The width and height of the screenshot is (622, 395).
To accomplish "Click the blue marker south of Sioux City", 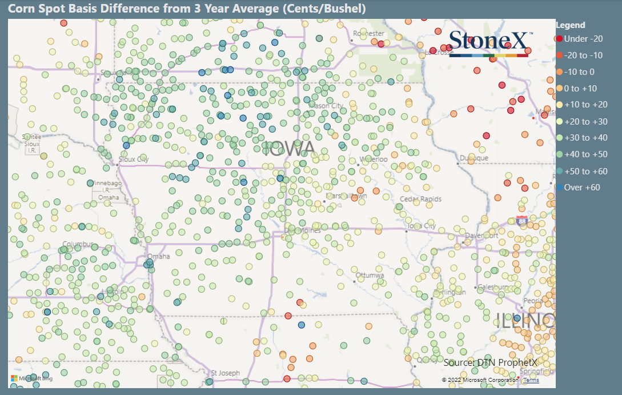I will 126,146.
